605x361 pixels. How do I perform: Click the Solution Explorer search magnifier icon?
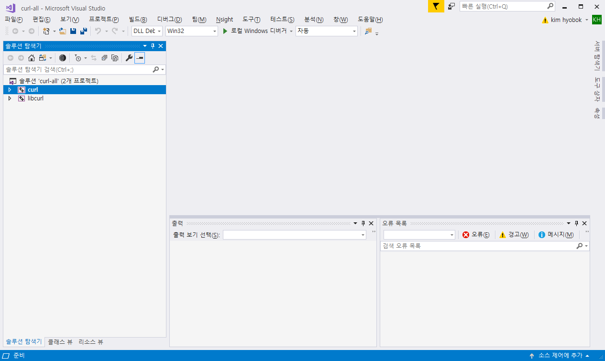[x=155, y=69]
